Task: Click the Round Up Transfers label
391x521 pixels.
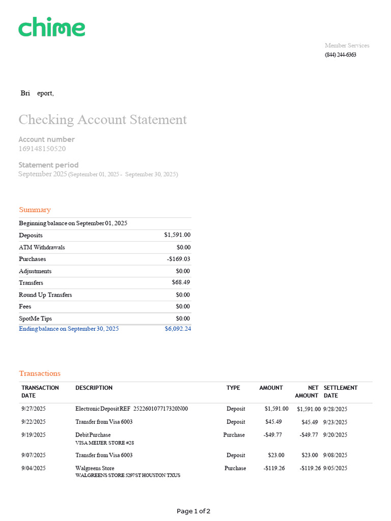Action: pyautogui.click(x=45, y=295)
